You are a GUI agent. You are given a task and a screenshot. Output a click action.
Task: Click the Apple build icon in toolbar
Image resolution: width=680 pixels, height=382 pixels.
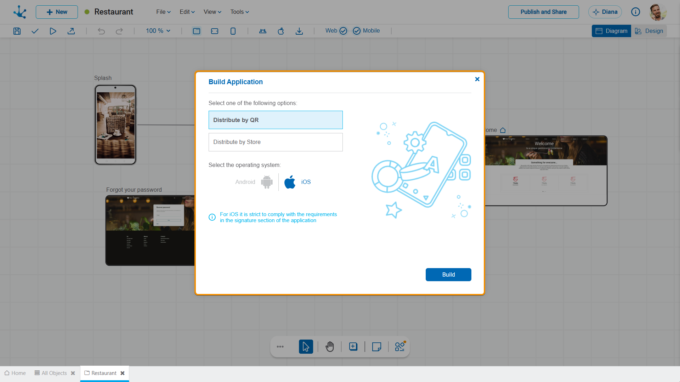point(281,31)
